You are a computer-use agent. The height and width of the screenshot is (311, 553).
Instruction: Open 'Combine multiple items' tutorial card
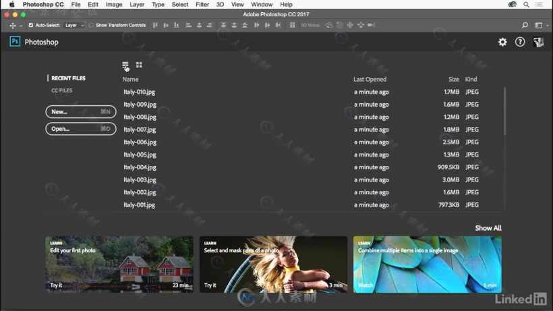pos(428,264)
